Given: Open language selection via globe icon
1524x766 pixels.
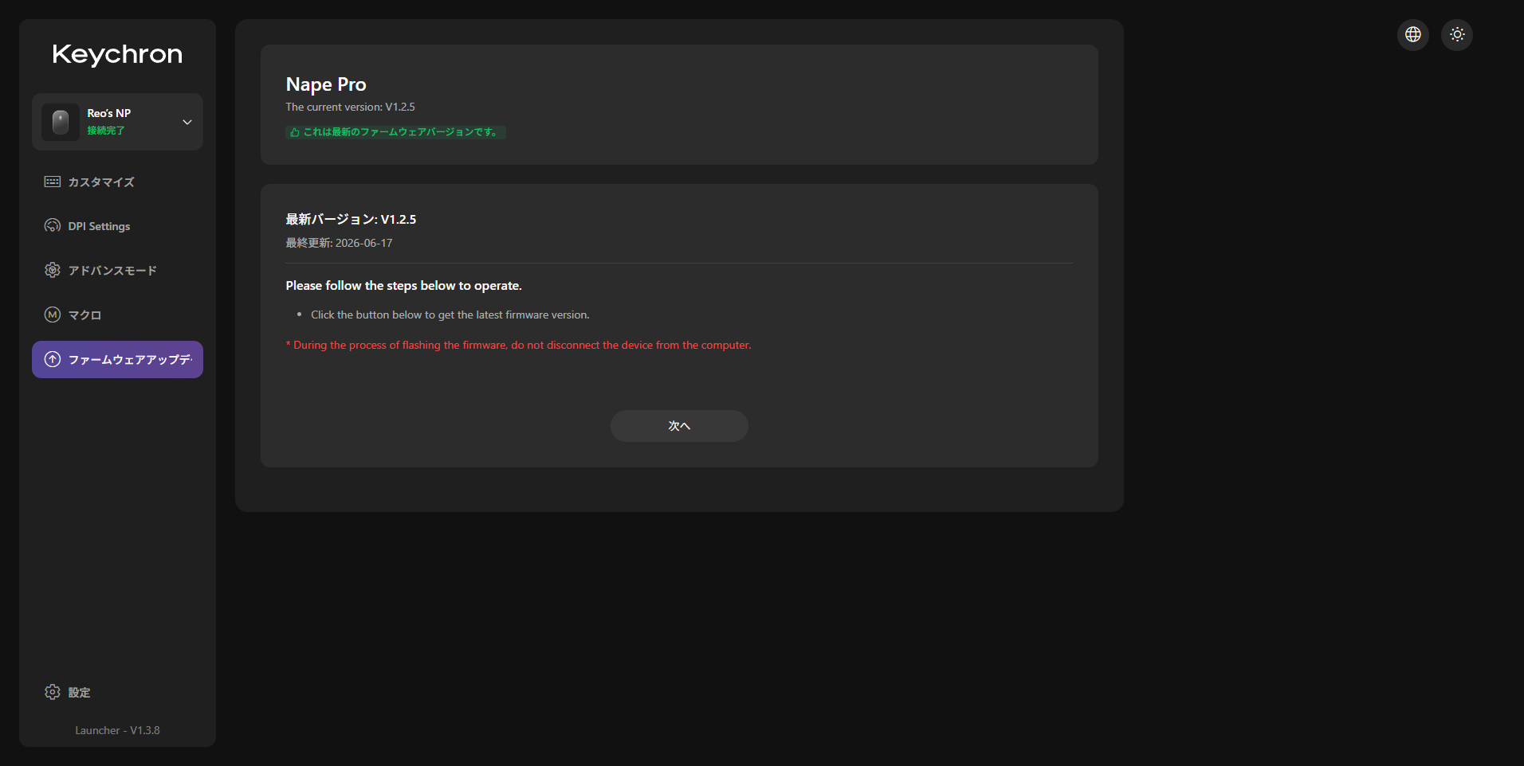Looking at the screenshot, I should pos(1413,34).
